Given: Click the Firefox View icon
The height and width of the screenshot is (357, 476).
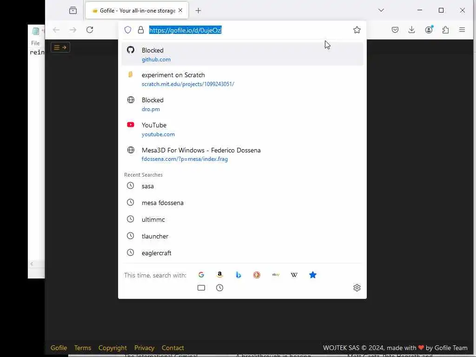Looking at the screenshot, I should (x=73, y=10).
